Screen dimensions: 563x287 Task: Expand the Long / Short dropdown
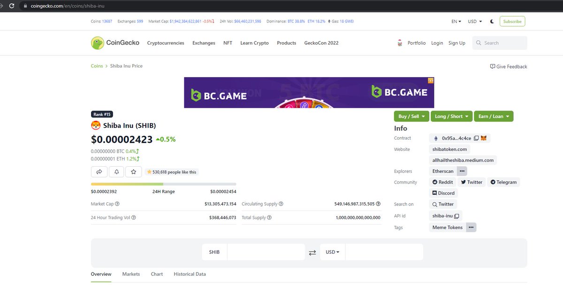(x=452, y=116)
